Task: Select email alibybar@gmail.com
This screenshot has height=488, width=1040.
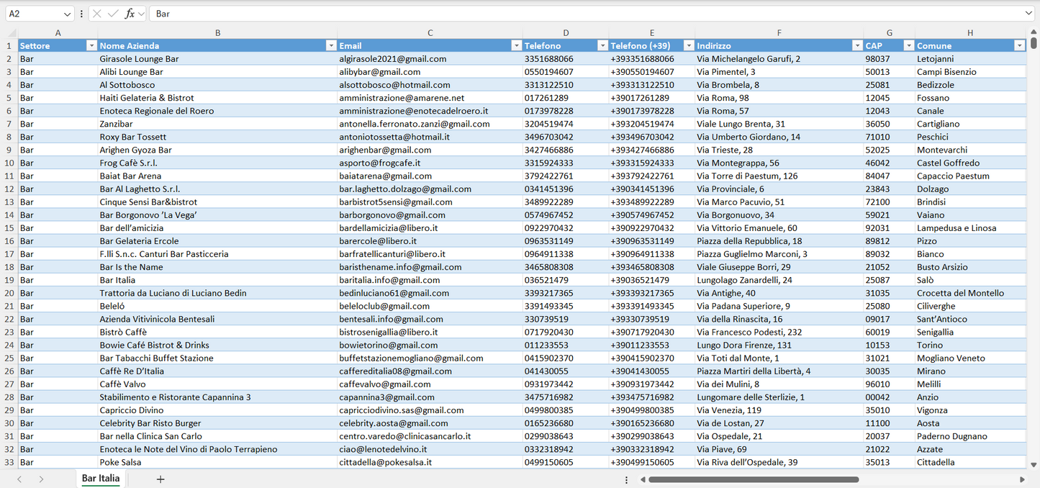Action: point(430,72)
